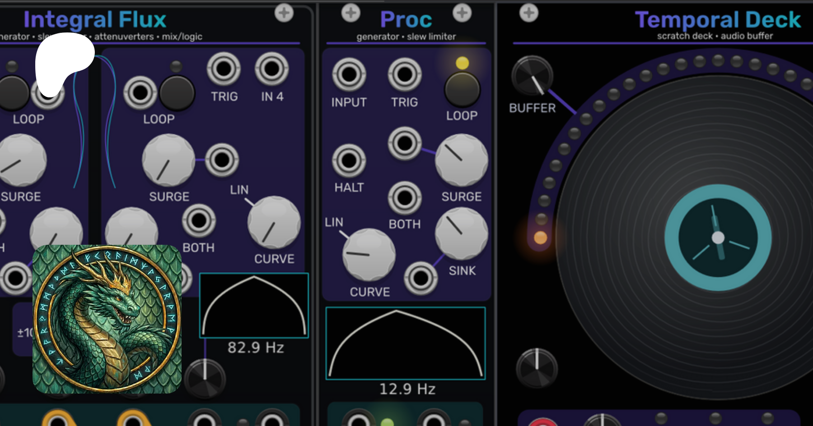Click the 12.9 Hz waveform display
Screen dimensions: 813x426
click(x=405, y=344)
